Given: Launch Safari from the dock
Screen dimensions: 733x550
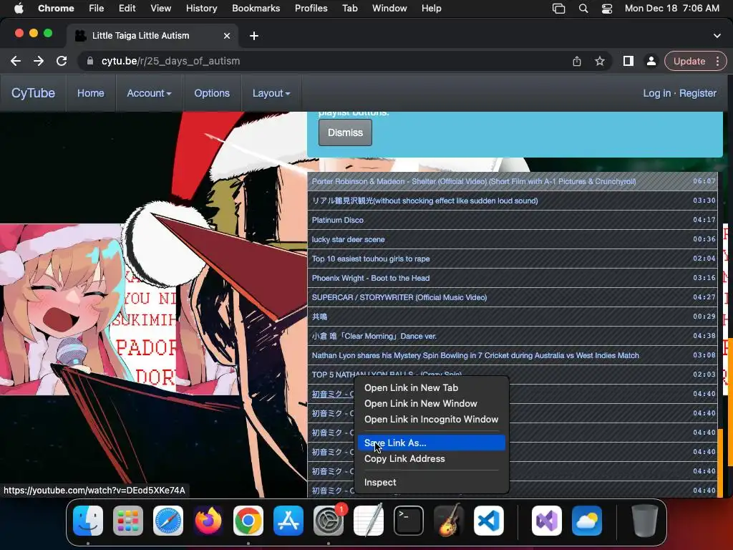Looking at the screenshot, I should click(168, 521).
